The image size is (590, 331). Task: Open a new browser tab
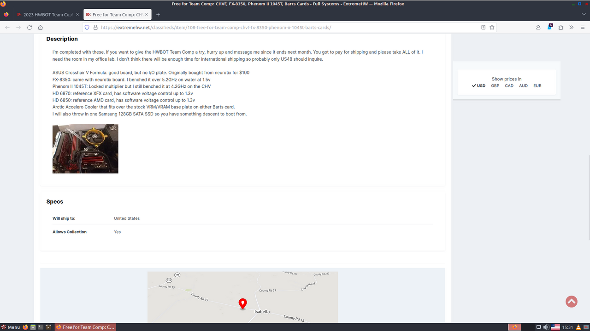[x=158, y=14]
